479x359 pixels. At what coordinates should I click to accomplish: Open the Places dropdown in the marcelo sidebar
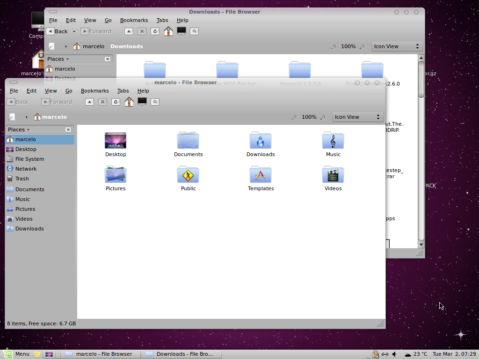(19, 129)
